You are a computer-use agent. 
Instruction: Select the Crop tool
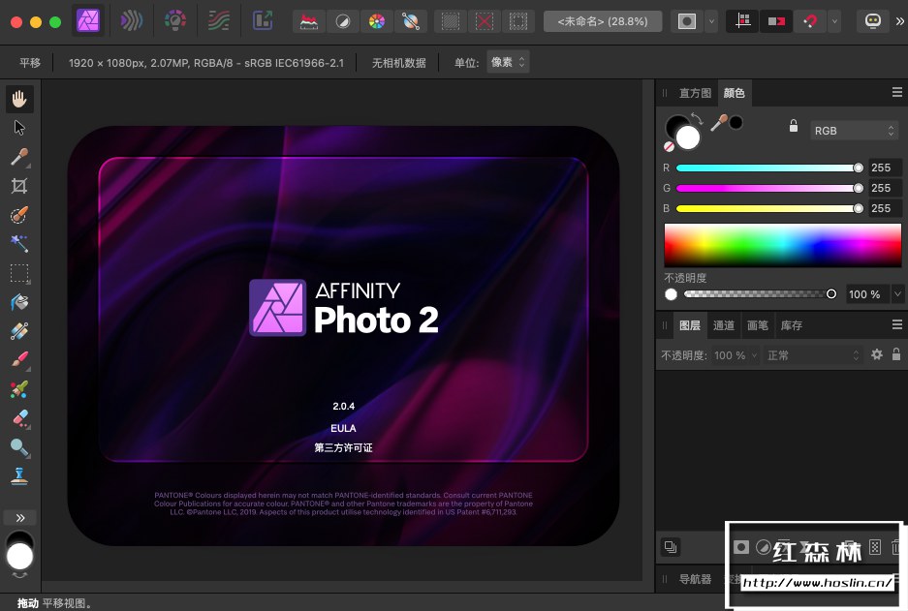click(19, 186)
